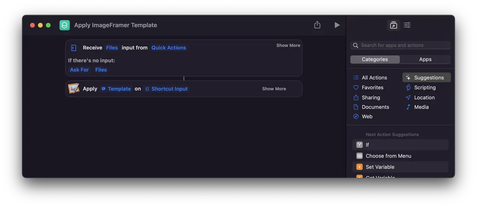Open the Shortcut Details settings icon
The width and height of the screenshot is (477, 207).
(x=407, y=25)
